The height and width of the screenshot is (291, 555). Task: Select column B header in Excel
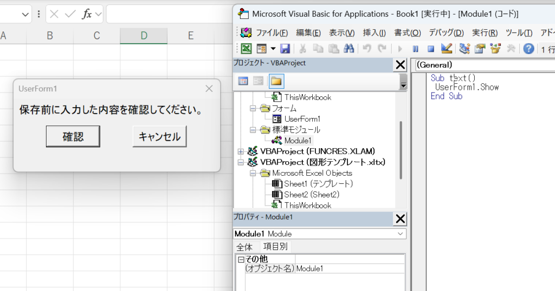coord(50,36)
